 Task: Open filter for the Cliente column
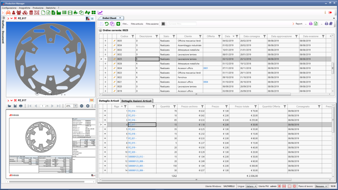(200, 36)
